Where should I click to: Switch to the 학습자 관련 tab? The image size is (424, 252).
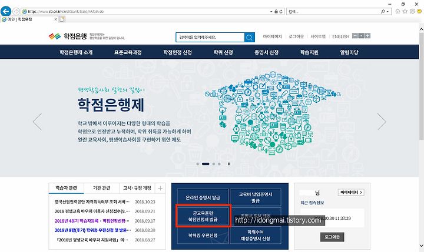66,188
